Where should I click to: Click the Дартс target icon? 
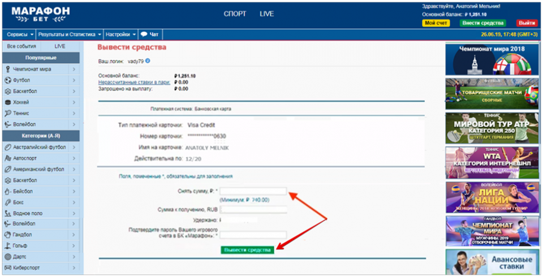tap(8, 257)
